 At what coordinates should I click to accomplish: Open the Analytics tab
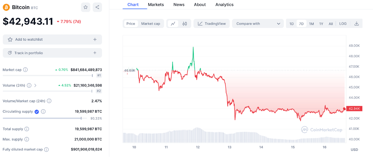coord(224,5)
